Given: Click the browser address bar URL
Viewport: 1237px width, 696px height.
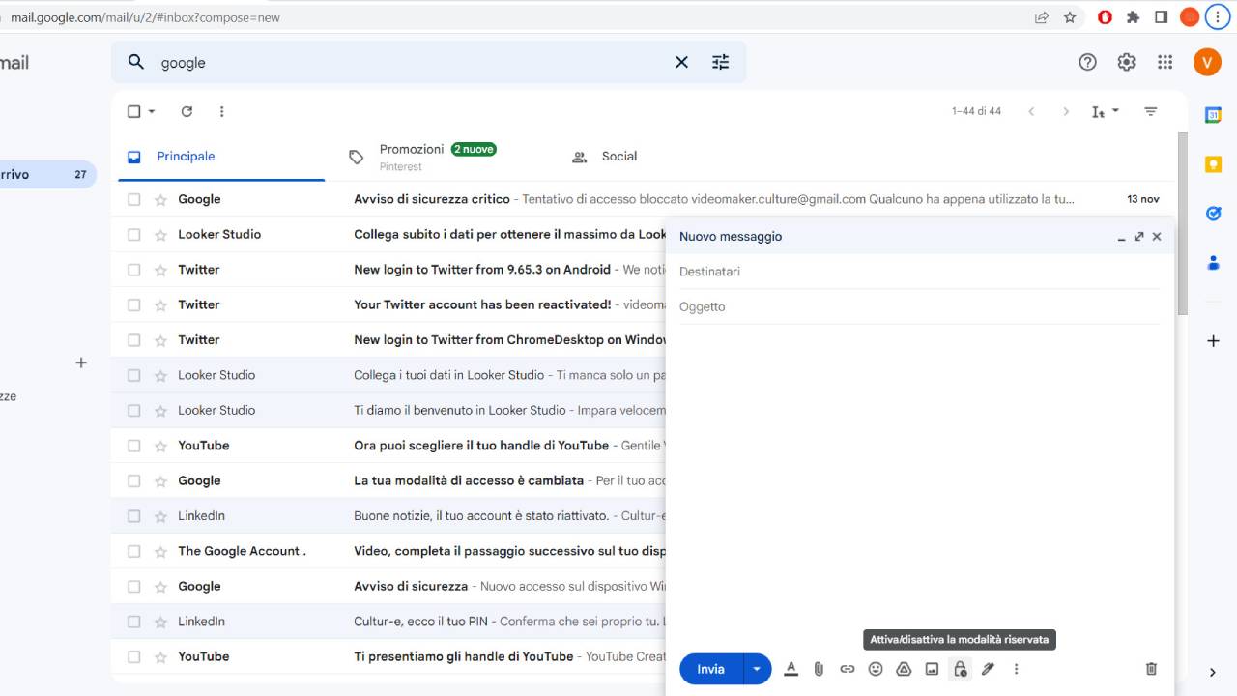Looking at the screenshot, I should point(145,17).
